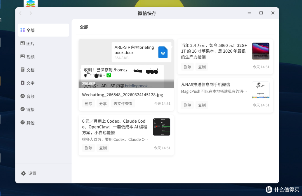The image size is (302, 196).
Task: Minimize the 微信快存 window
Action: pos(249,13)
